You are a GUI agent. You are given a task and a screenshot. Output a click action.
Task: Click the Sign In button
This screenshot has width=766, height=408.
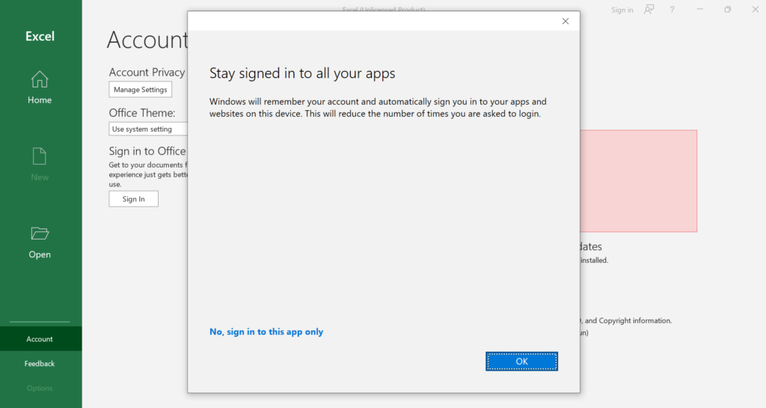tap(133, 199)
